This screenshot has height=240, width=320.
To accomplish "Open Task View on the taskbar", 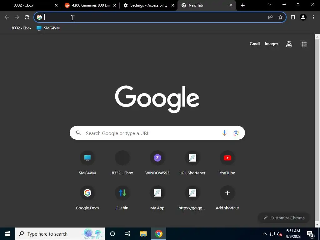I will tap(127, 234).
